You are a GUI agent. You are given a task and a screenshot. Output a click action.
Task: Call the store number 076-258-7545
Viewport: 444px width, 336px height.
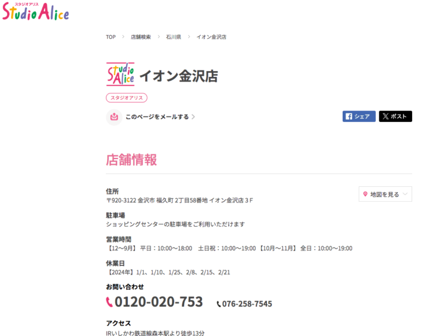247,304
